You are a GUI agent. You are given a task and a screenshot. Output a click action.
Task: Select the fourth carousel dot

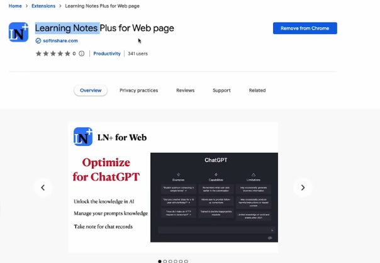(176, 261)
